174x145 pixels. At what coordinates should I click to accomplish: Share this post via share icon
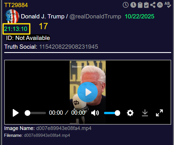(x=153, y=5)
